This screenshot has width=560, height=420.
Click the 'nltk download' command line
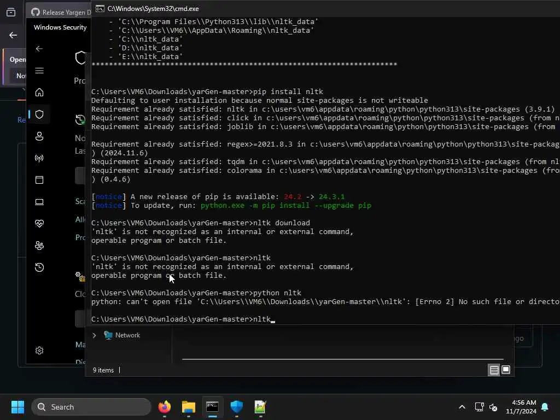(x=201, y=223)
